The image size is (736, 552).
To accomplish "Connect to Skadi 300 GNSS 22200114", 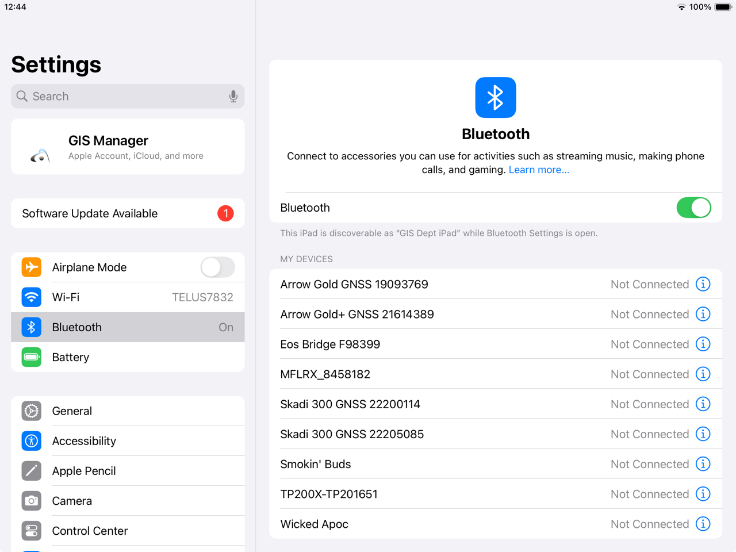I will pos(496,404).
